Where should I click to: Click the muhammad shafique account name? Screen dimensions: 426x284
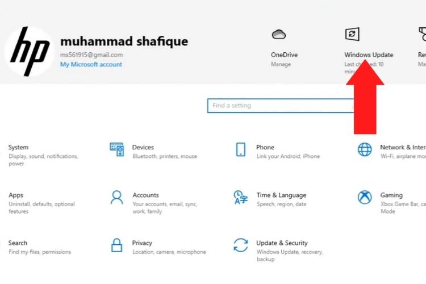(x=124, y=41)
